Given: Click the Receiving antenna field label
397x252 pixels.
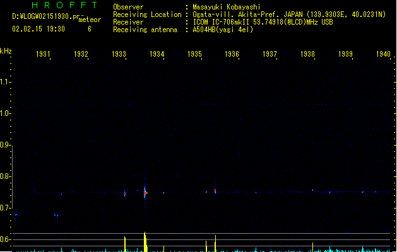Looking at the screenshot, I should pos(145,30).
